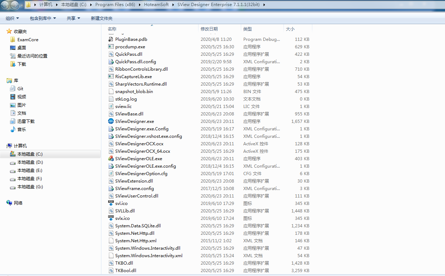Click the Forward navigation arrow button
Image resolution: width=445 pixels, height=276 pixels.
(x=15, y=5)
